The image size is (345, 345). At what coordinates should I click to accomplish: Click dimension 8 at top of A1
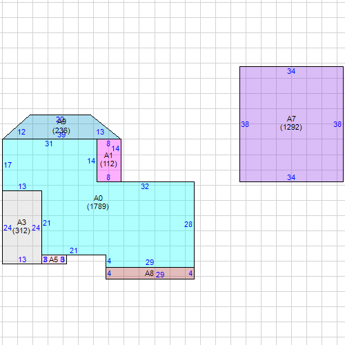[x=108, y=144]
